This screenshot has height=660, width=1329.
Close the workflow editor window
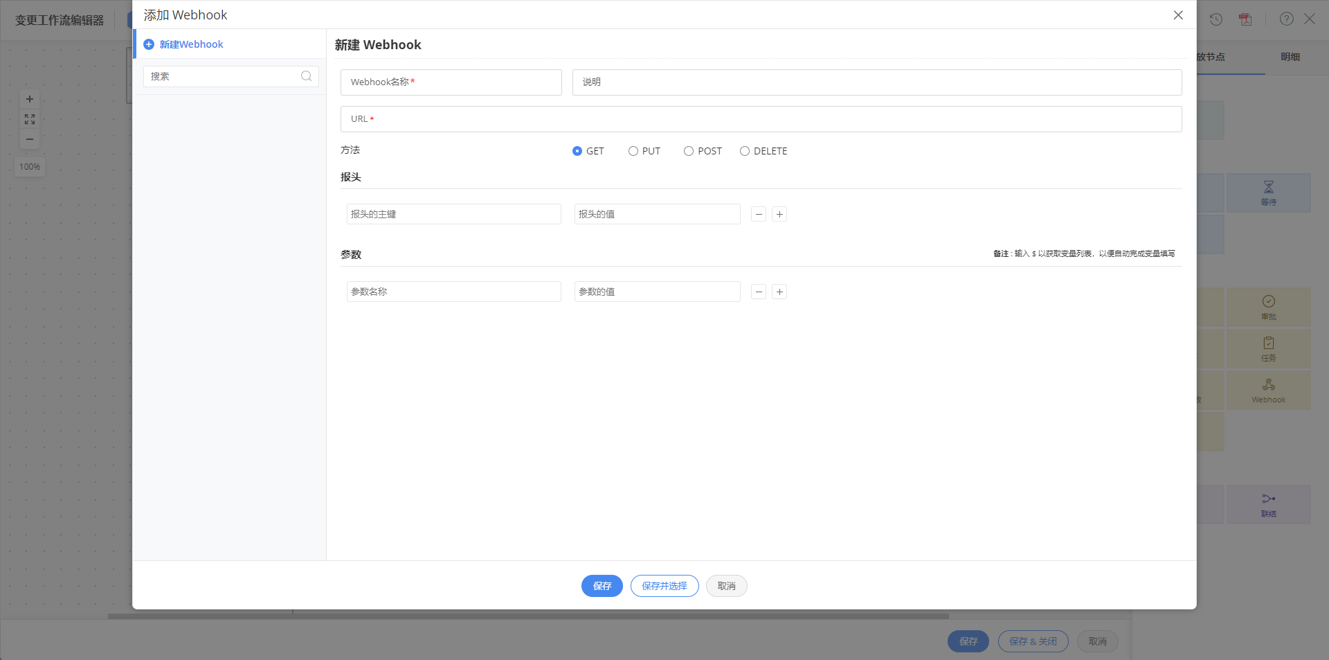pyautogui.click(x=1310, y=19)
